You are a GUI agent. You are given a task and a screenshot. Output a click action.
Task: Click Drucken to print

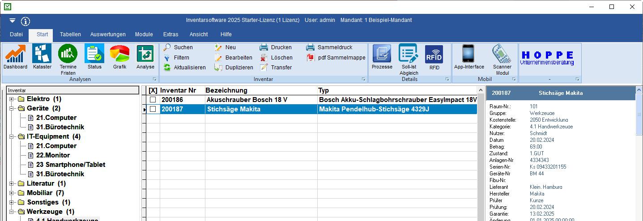[x=276, y=47]
